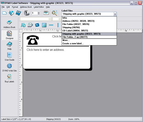
Task: Select Address (30252, 30320, 30572) label
Action: (x=89, y=21)
